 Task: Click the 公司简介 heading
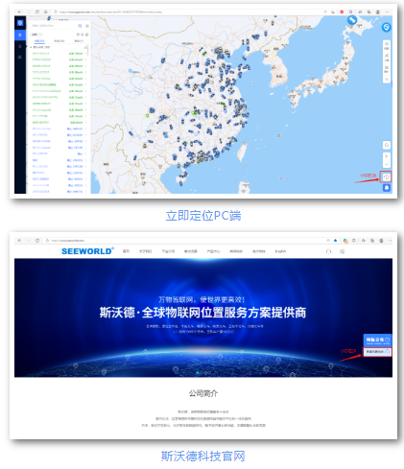[203, 393]
